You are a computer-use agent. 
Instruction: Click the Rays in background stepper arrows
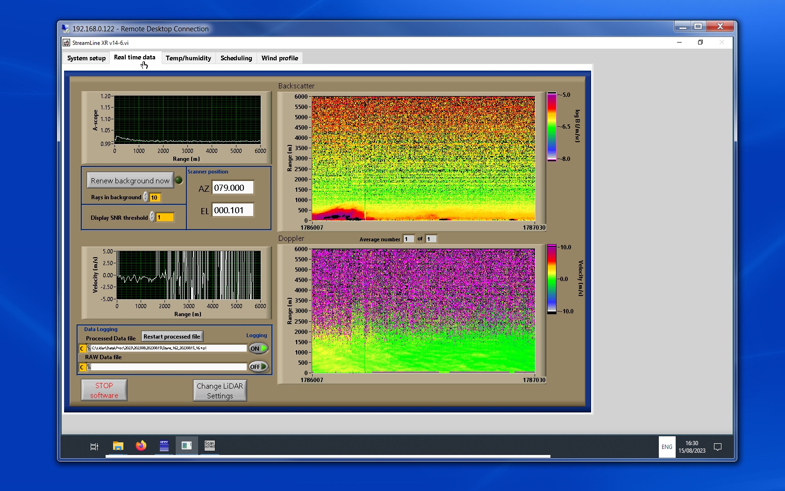click(x=146, y=197)
